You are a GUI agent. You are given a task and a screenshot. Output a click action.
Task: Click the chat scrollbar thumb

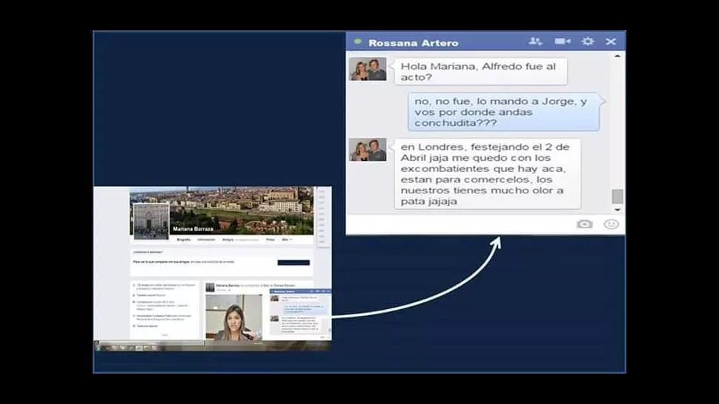[617, 196]
